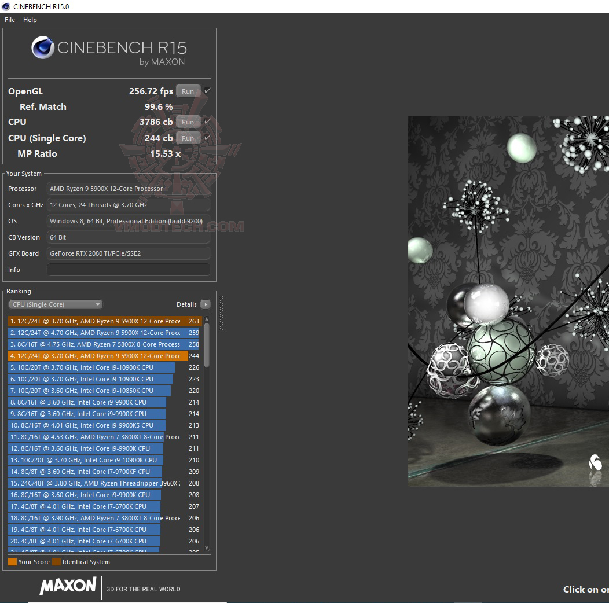Image resolution: width=609 pixels, height=603 pixels.
Task: Click the Cores x GHz field
Action: [128, 205]
